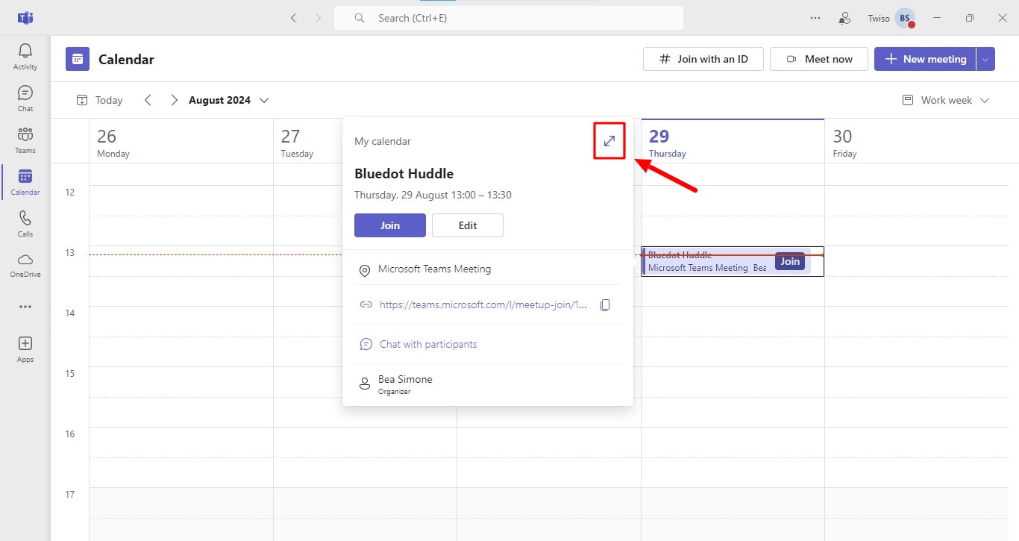Click the search box Search (Ctrl+E)

pyautogui.click(x=509, y=18)
